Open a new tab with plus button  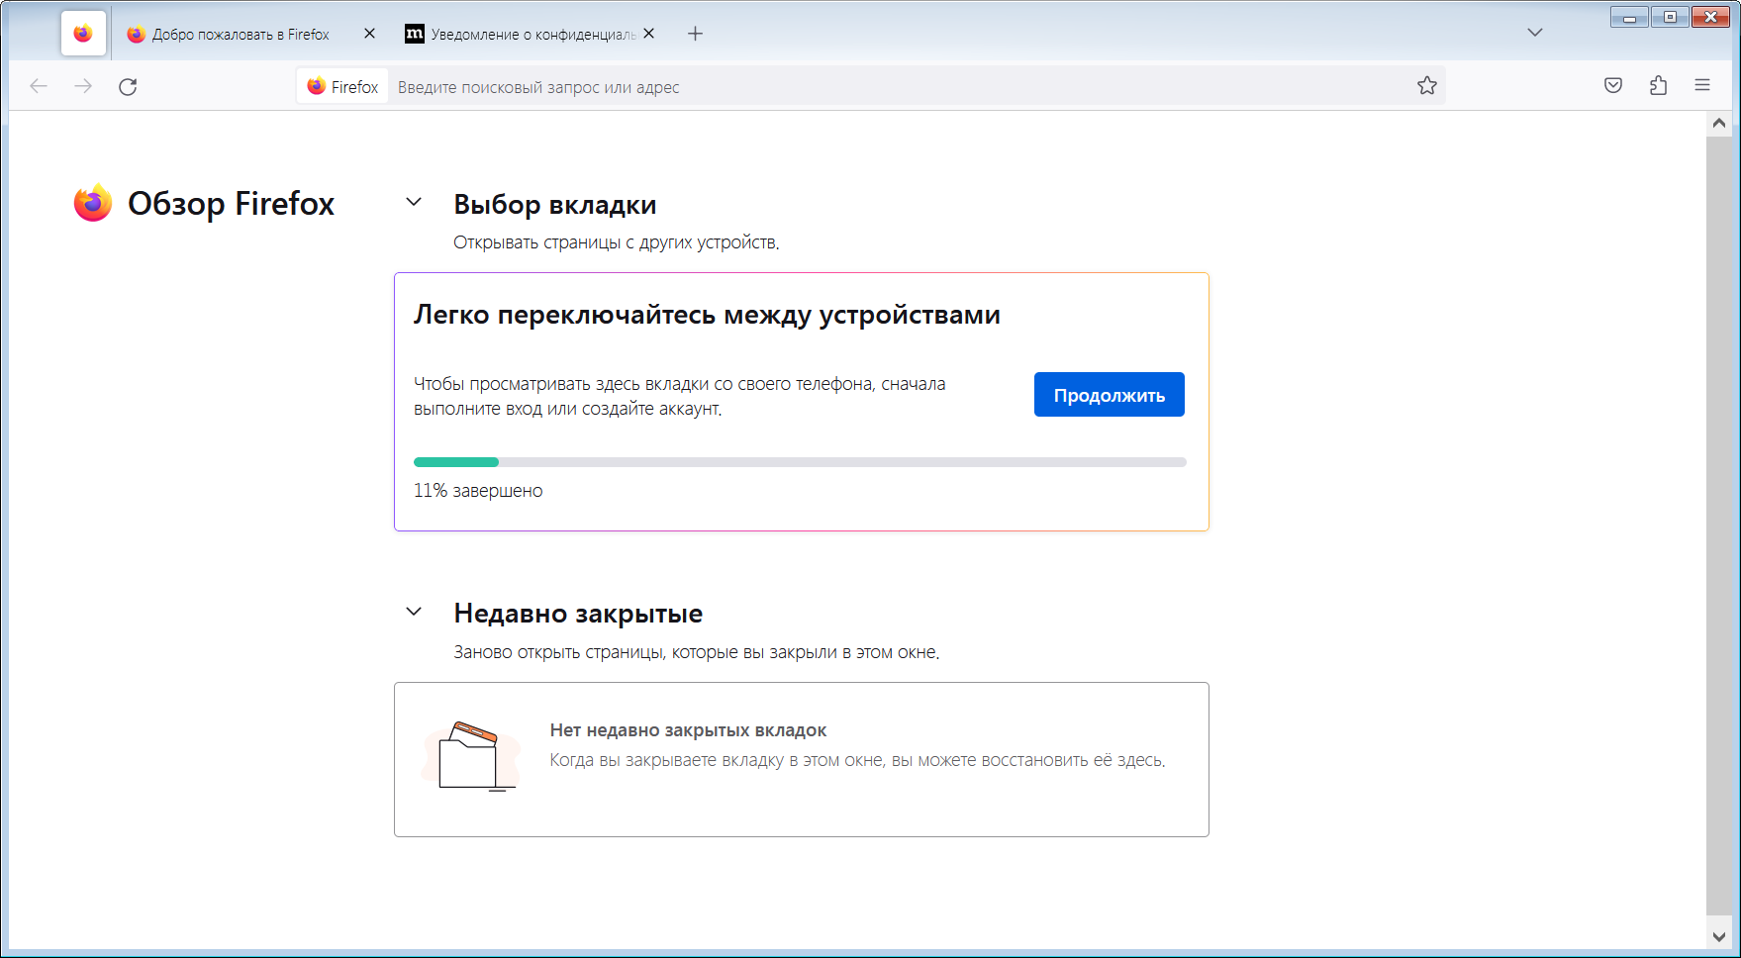696,34
